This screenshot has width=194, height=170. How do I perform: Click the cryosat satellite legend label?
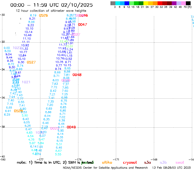point(130,163)
